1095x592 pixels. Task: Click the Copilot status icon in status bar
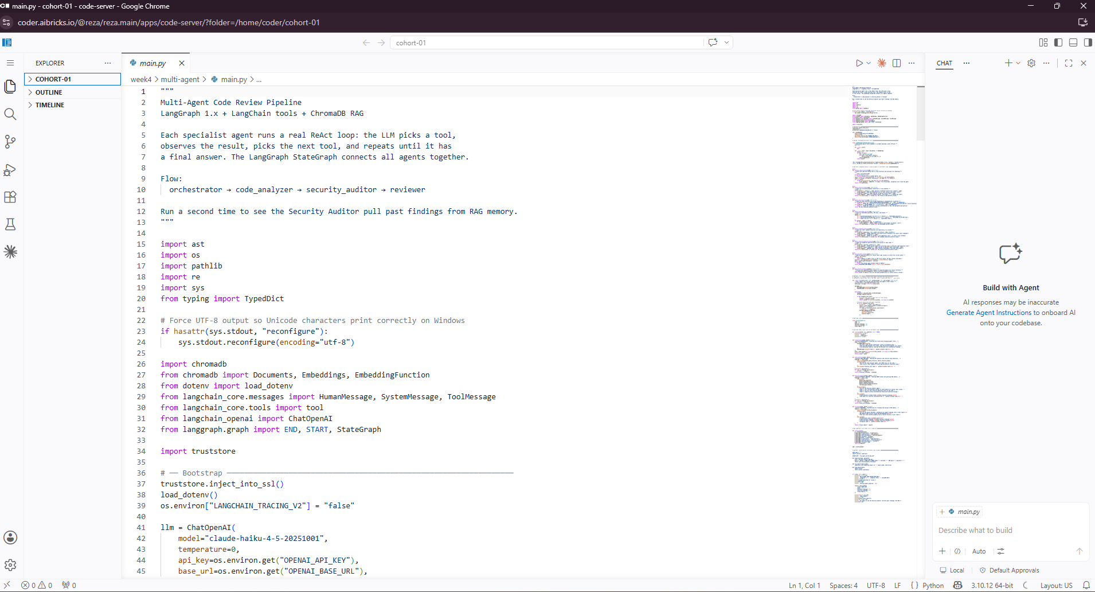pyautogui.click(x=957, y=586)
